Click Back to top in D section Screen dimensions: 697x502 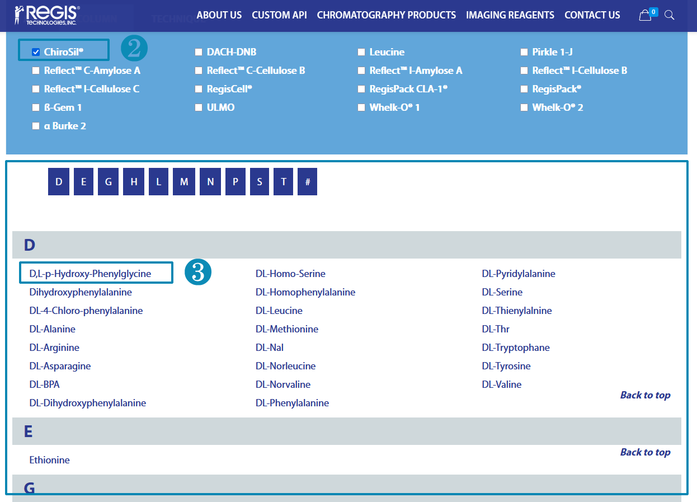(645, 395)
